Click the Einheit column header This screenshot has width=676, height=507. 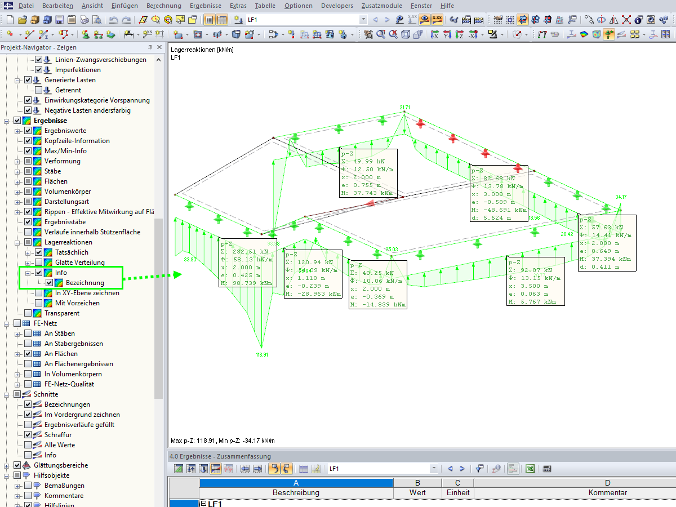coord(457,492)
